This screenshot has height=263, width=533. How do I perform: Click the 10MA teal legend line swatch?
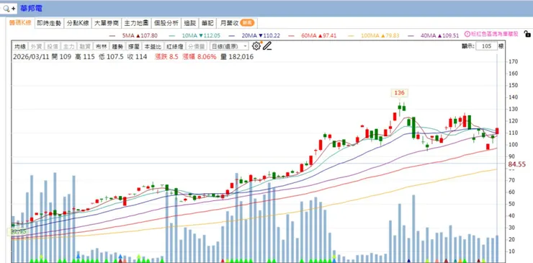click(x=172, y=35)
